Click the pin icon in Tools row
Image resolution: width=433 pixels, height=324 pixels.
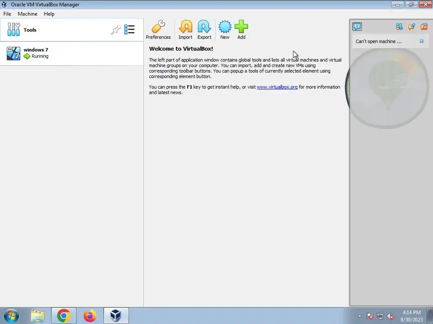tap(116, 30)
